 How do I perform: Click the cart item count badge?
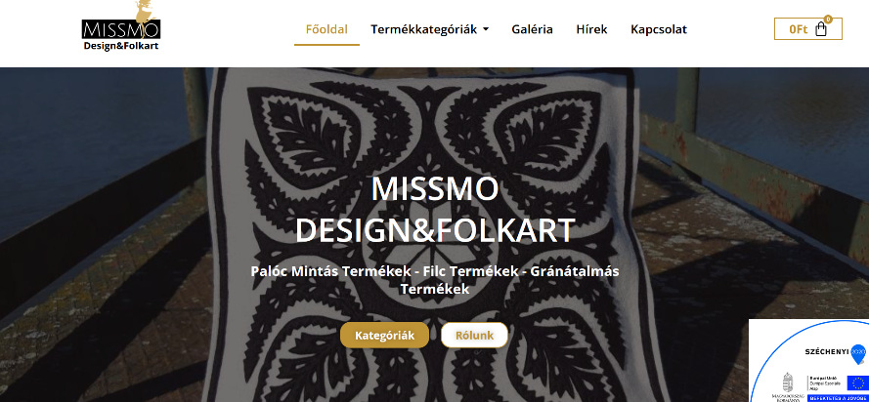pyautogui.click(x=828, y=19)
